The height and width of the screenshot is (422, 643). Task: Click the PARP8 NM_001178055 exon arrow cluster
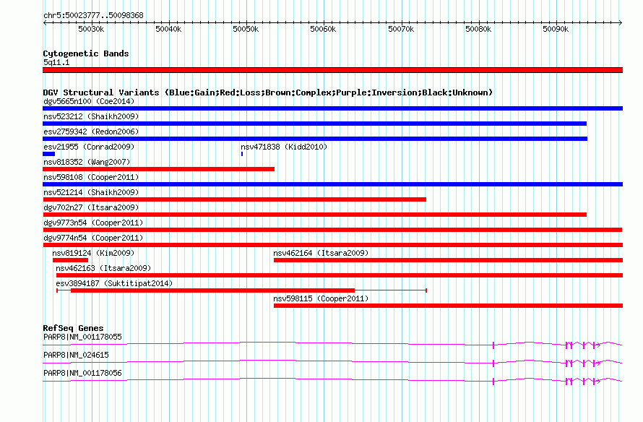click(x=583, y=345)
